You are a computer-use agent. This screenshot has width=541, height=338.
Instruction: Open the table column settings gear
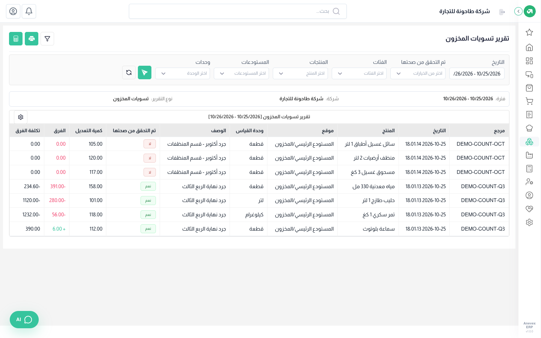pos(21,117)
